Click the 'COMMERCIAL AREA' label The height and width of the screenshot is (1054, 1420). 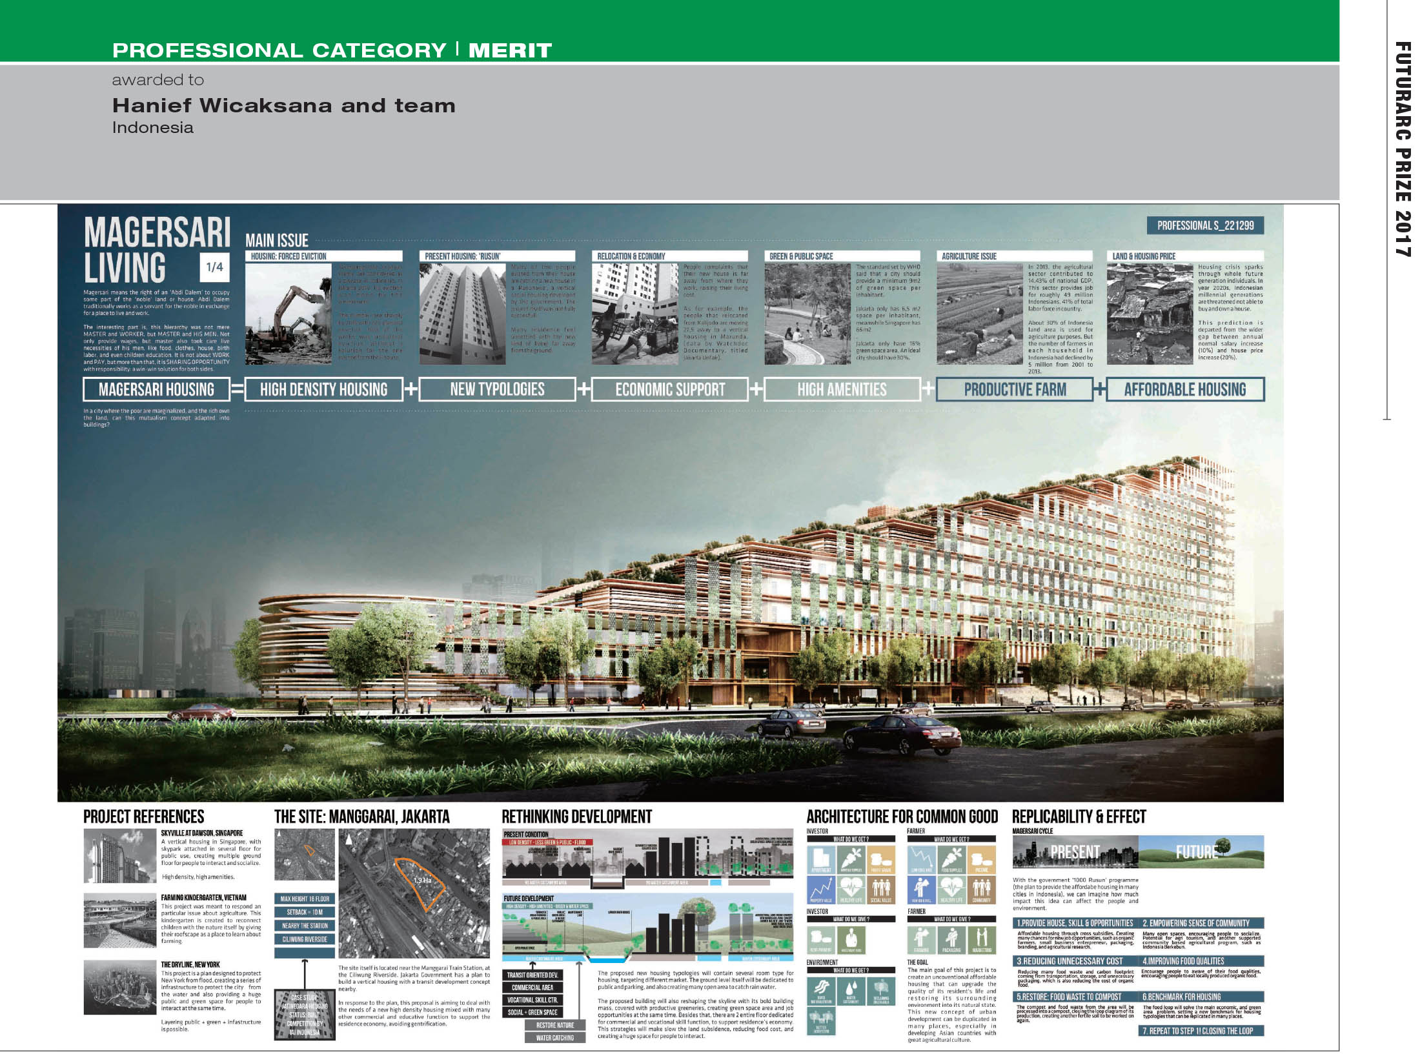pos(532,988)
